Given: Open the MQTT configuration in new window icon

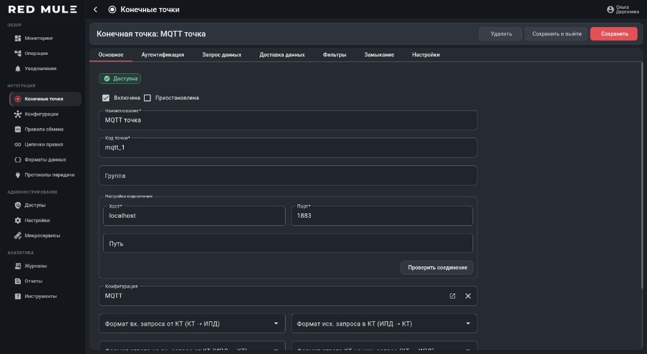Looking at the screenshot, I should pos(452,296).
